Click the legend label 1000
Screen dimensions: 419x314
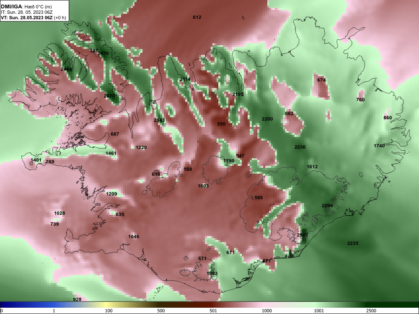[267, 311]
